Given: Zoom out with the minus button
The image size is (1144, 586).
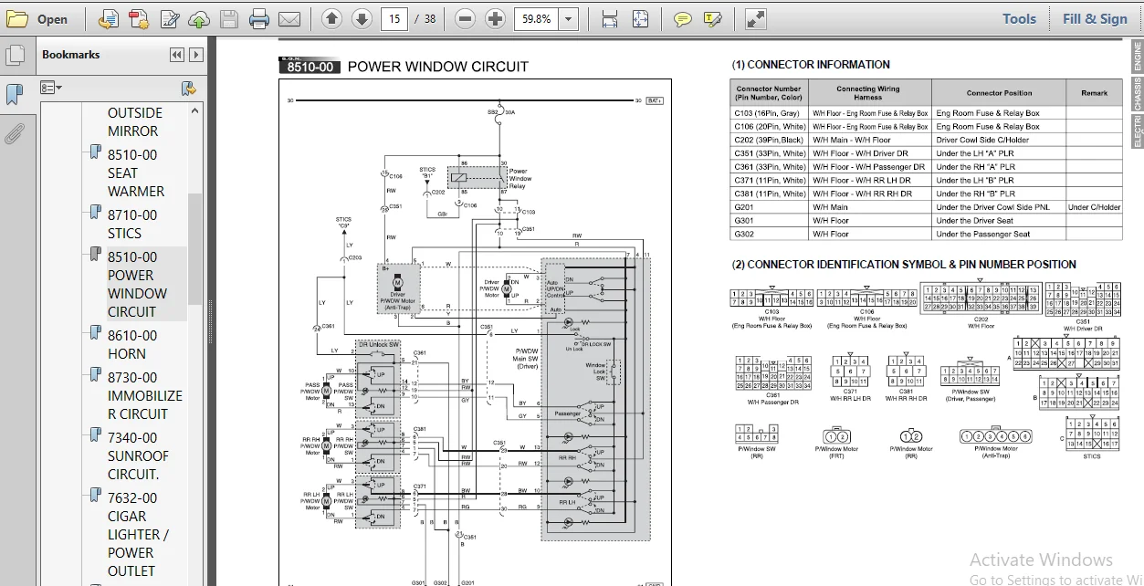Looking at the screenshot, I should tap(465, 18).
